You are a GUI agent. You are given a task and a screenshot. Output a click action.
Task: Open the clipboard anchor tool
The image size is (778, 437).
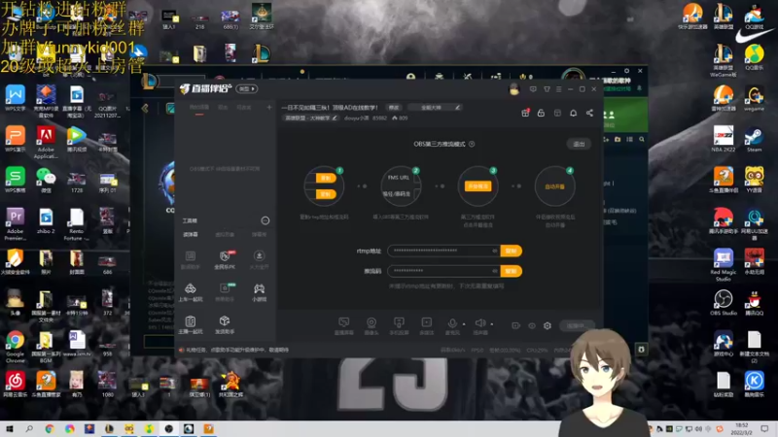tap(191, 325)
